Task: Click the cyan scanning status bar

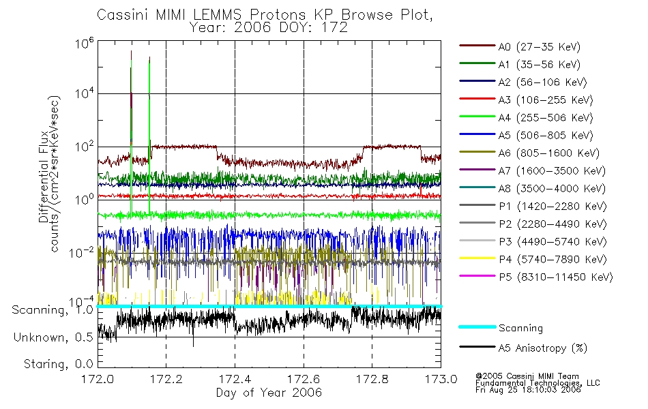Action: 269,306
